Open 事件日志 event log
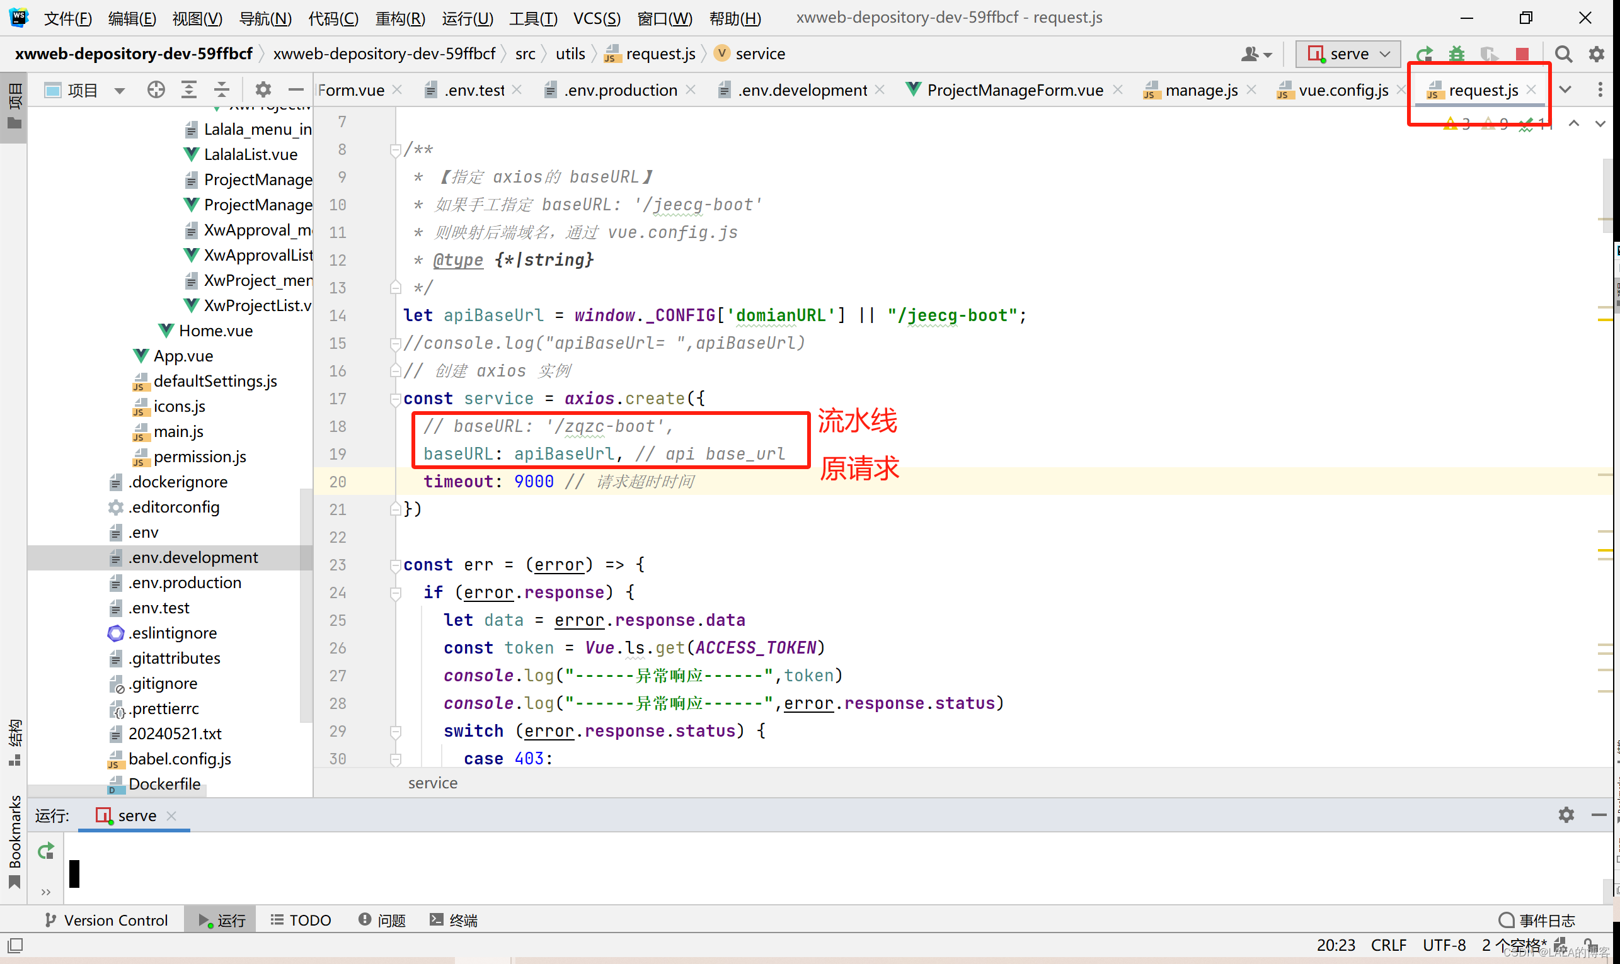This screenshot has height=964, width=1620. pyautogui.click(x=1537, y=920)
